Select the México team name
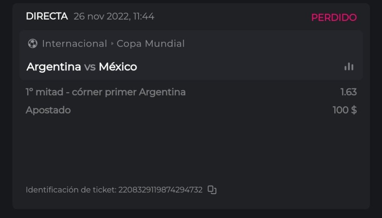The width and height of the screenshot is (382, 218). 118,67
